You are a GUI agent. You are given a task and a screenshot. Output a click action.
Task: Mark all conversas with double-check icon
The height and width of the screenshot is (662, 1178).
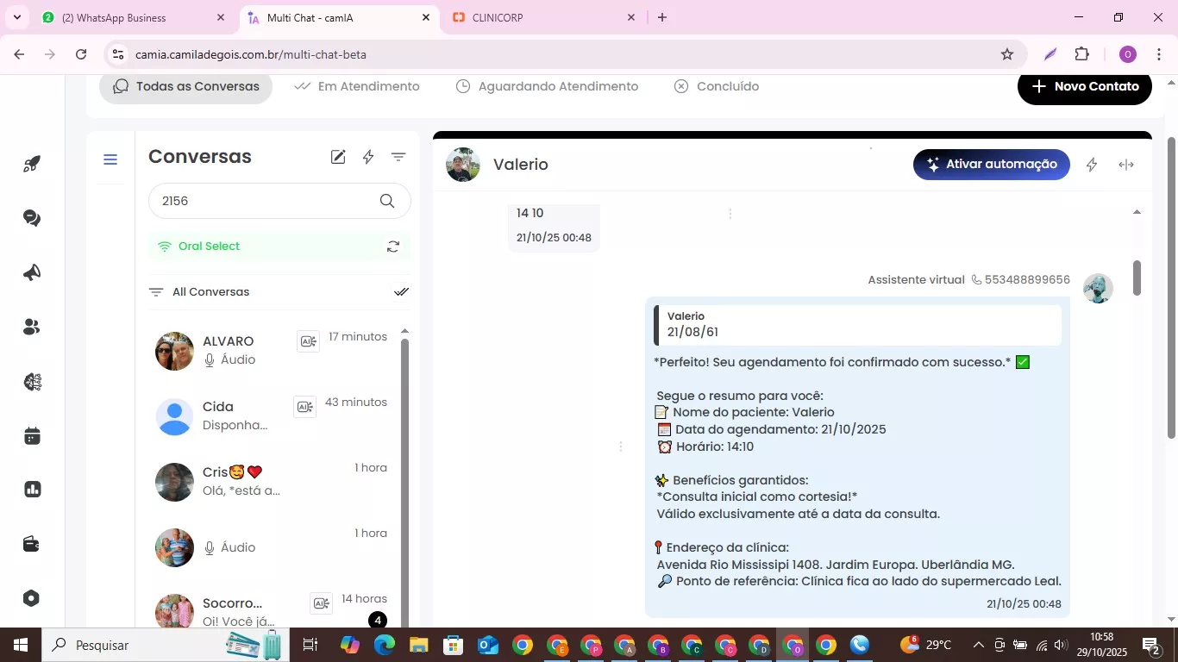point(401,292)
